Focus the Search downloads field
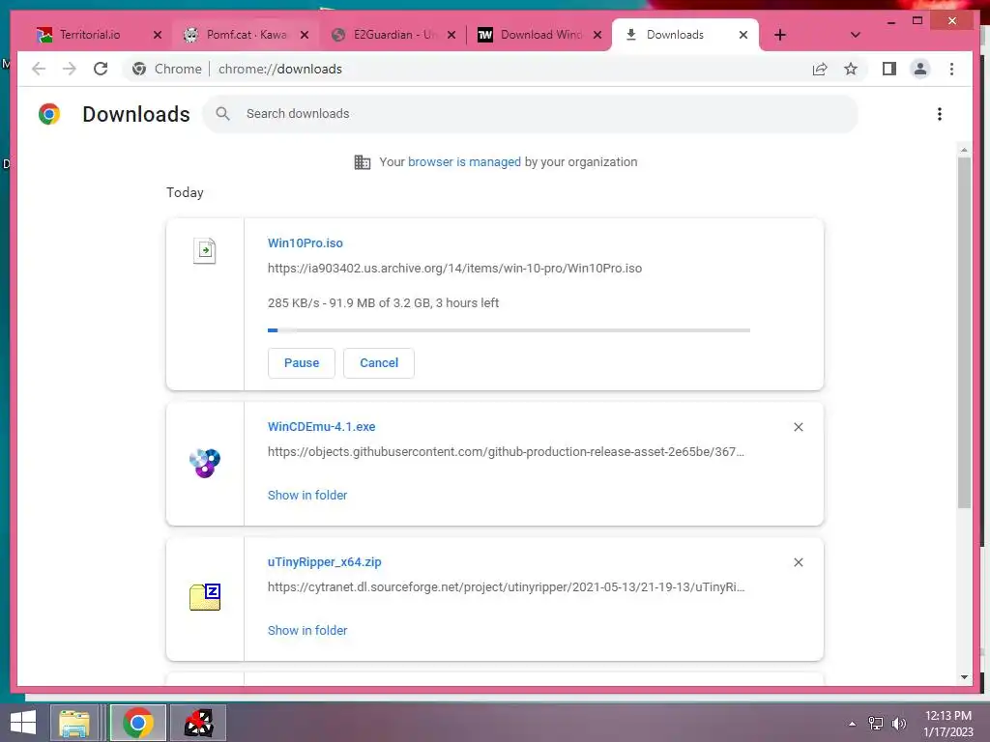 tap(531, 114)
